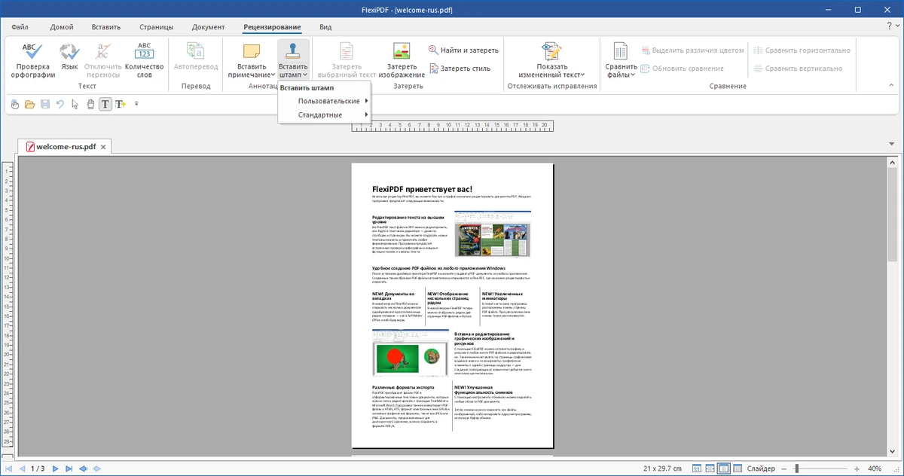Click the Вставить примечание note icon
The height and width of the screenshot is (476, 904).
click(252, 51)
